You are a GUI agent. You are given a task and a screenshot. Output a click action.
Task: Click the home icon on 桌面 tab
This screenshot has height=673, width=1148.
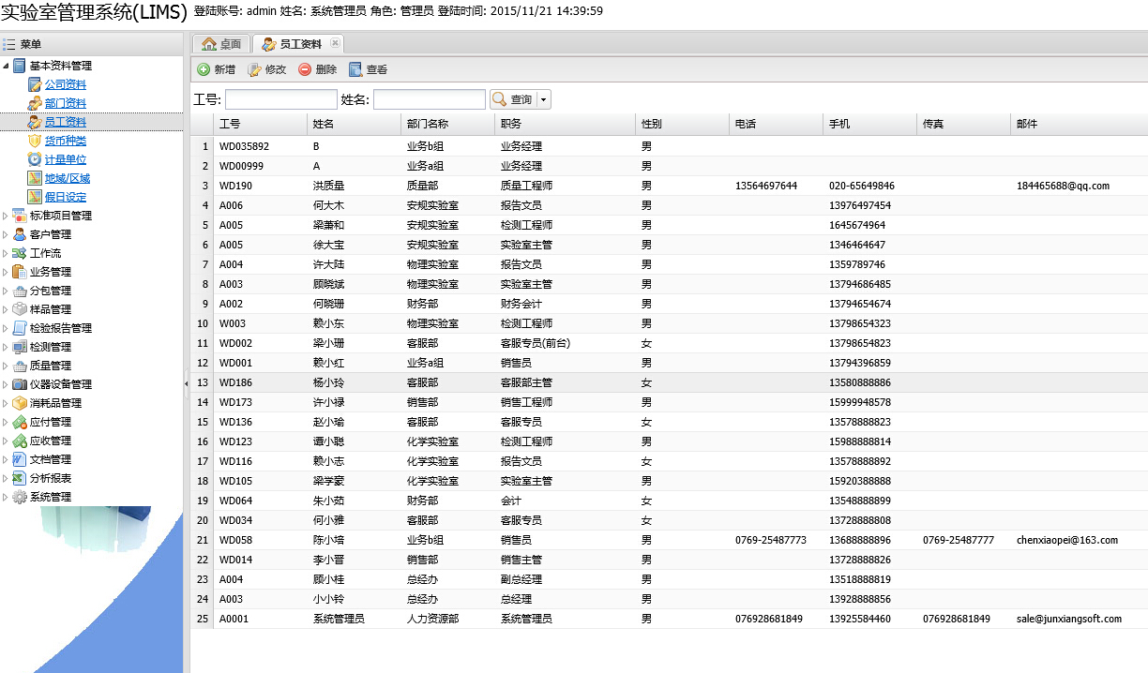coord(209,44)
